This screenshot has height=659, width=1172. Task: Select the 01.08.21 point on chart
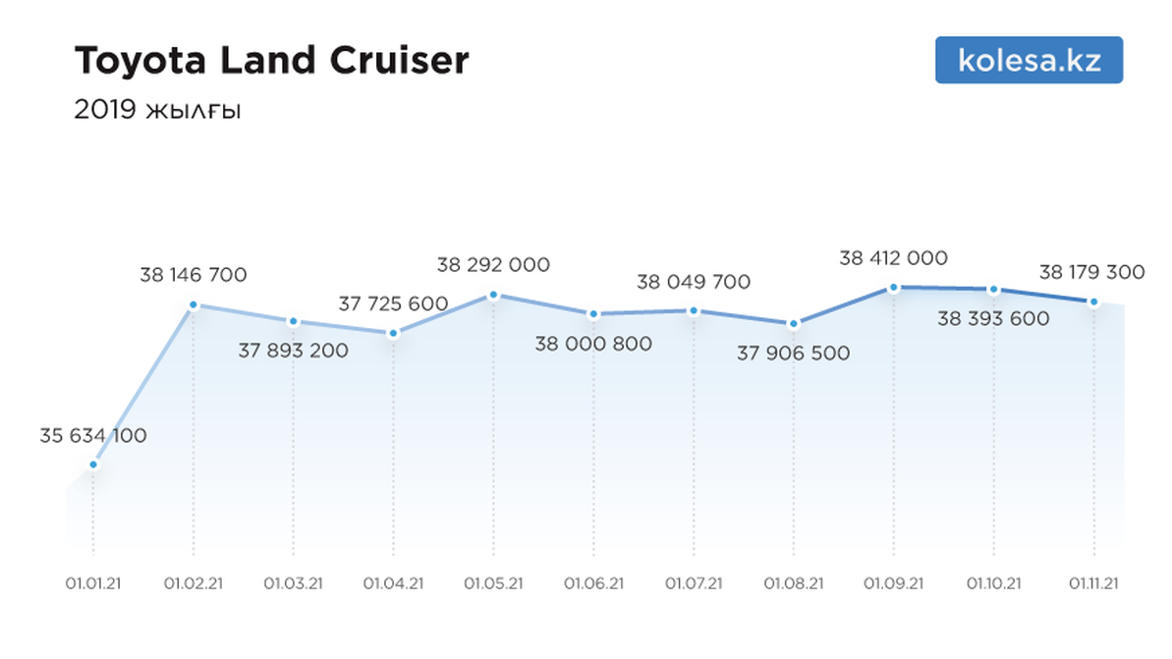pyautogui.click(x=793, y=324)
